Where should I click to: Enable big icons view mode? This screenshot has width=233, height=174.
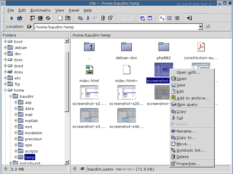162,18
